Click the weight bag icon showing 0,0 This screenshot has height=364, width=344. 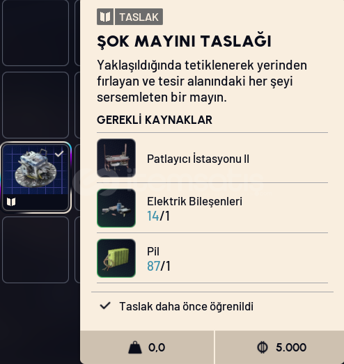coord(135,347)
